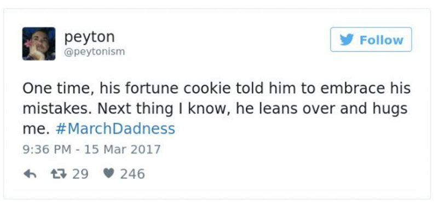438x205 pixels.
Task: Click tweet line starting 'One time, his fortune'
Action: (216, 89)
